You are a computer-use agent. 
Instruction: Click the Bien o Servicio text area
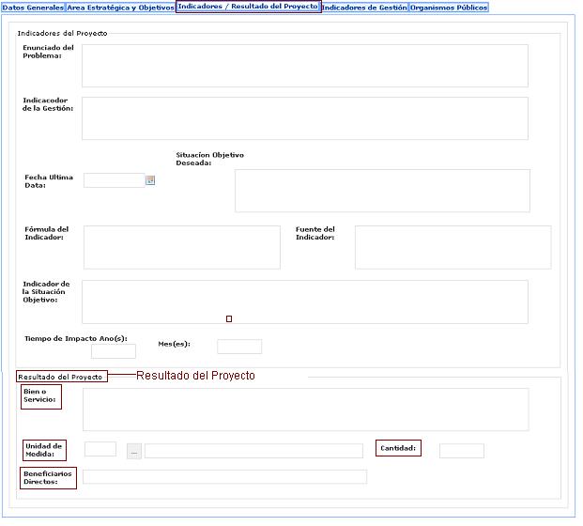click(x=305, y=410)
